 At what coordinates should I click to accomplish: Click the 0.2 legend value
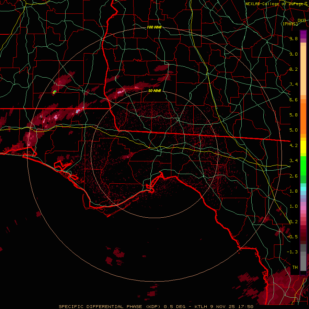[x=294, y=222]
